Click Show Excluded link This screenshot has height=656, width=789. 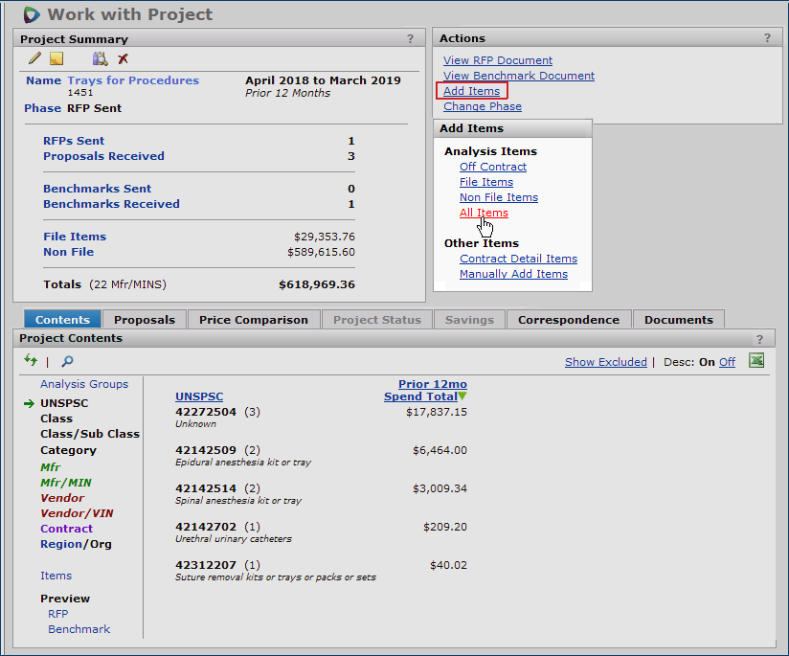coord(605,362)
